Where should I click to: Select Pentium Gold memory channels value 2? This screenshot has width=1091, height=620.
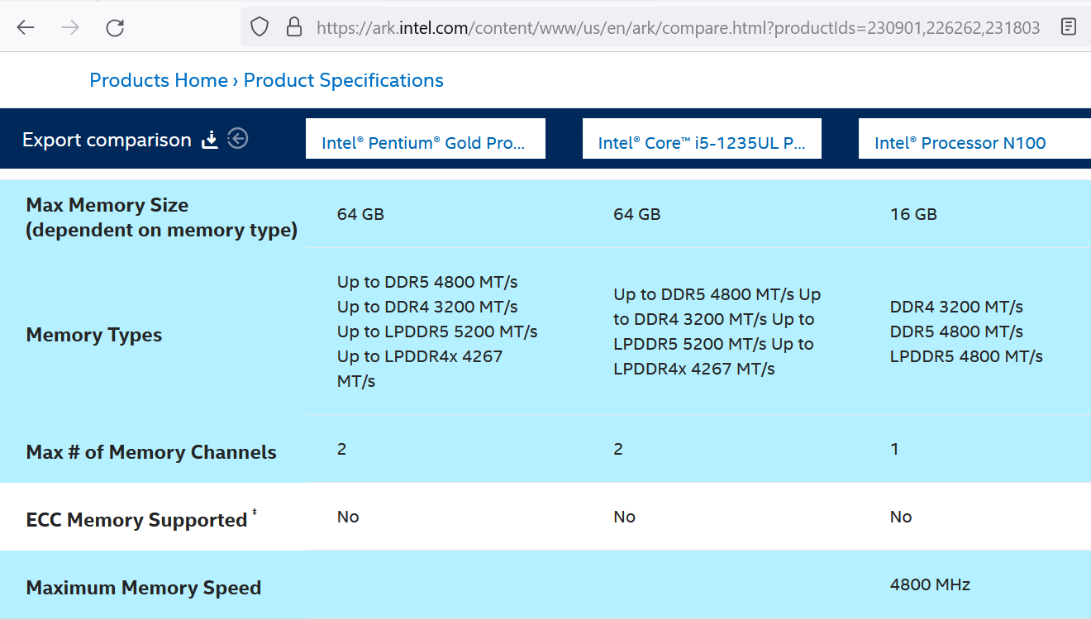click(x=341, y=449)
